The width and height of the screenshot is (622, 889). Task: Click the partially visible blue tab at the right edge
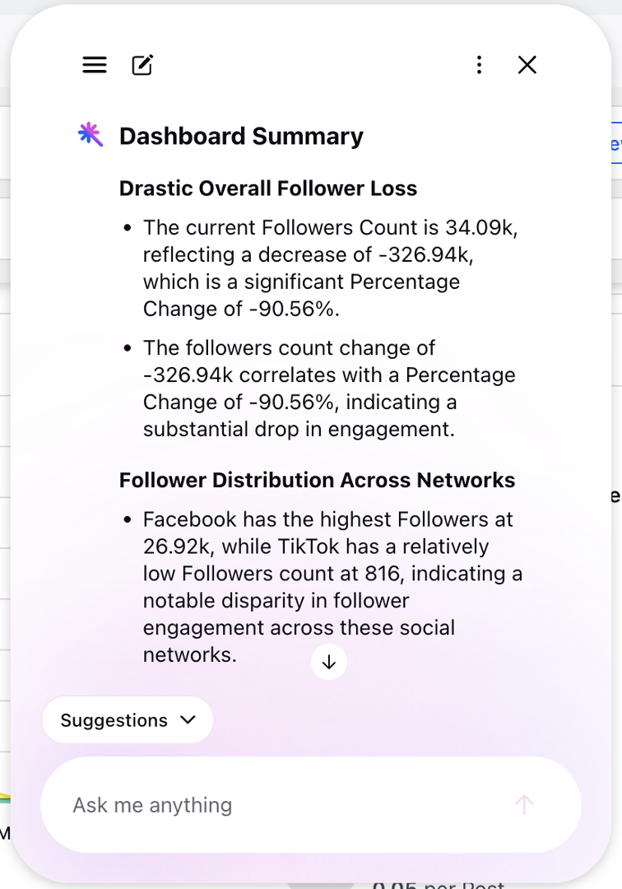pos(616,143)
